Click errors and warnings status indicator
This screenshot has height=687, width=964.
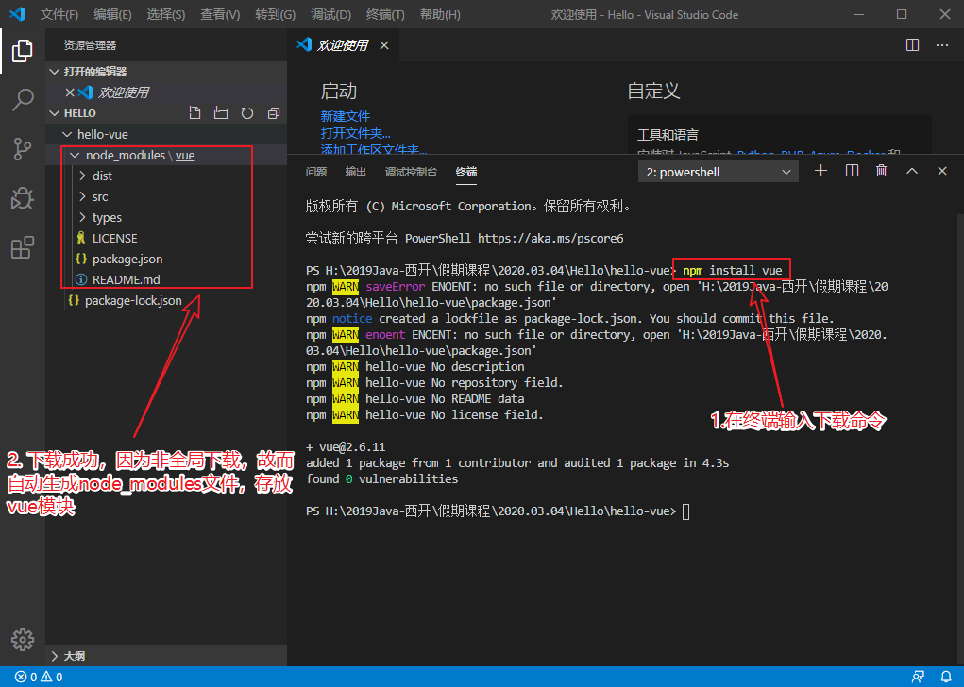tap(39, 677)
